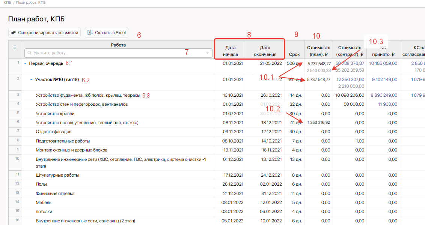This screenshot has height=225, width=425.
Task: Click the Стоимость (контракт), ₽ column header
Action: point(350,51)
